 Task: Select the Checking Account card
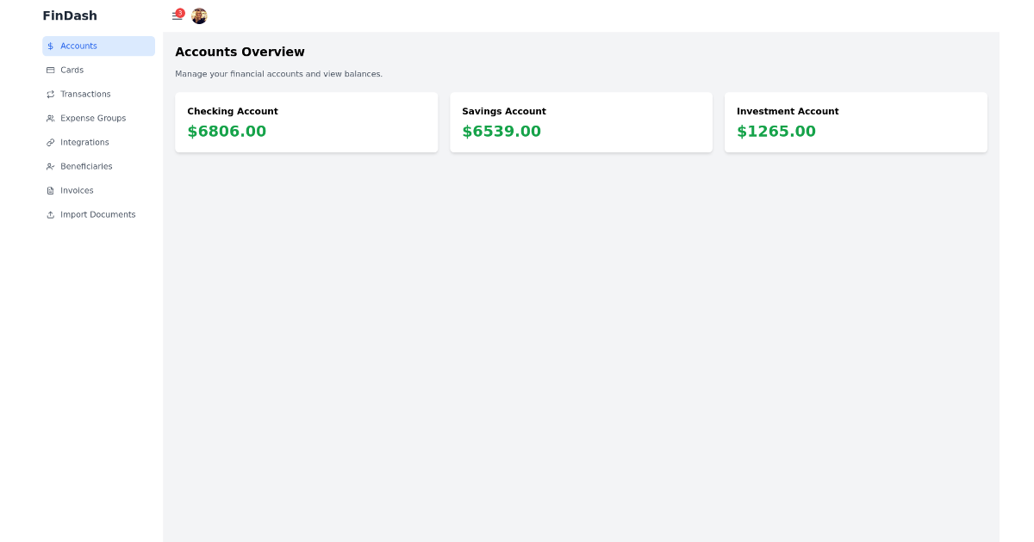(306, 122)
